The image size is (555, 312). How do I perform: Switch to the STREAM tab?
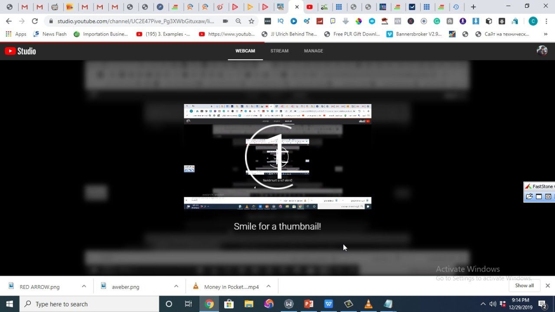tap(279, 51)
